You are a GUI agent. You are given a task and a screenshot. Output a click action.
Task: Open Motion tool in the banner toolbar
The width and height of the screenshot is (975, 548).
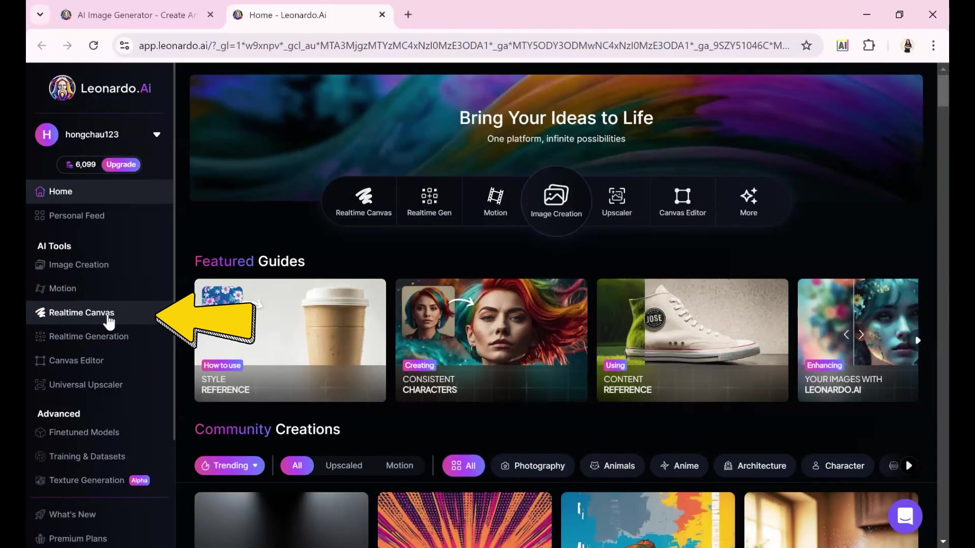(495, 201)
